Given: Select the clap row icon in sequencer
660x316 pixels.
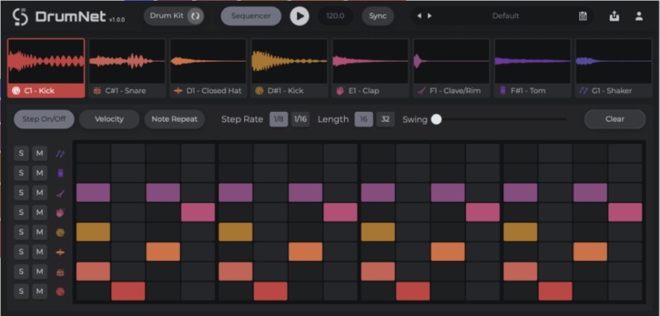Looking at the screenshot, I should click(60, 213).
